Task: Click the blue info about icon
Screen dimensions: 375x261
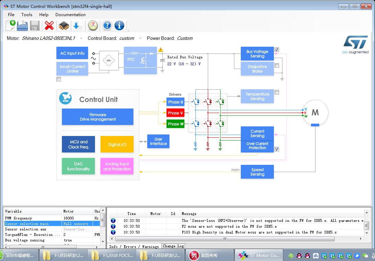Action: click(x=119, y=25)
